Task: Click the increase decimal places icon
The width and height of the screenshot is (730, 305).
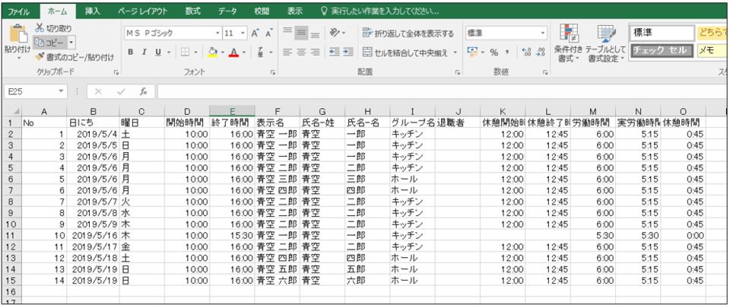Action: click(x=526, y=52)
